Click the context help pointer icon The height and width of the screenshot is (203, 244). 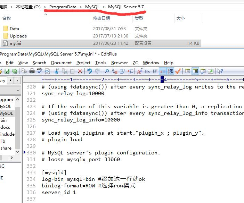pos(220,71)
